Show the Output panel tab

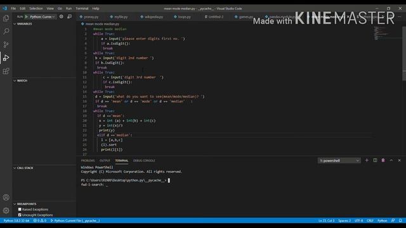[x=105, y=160]
